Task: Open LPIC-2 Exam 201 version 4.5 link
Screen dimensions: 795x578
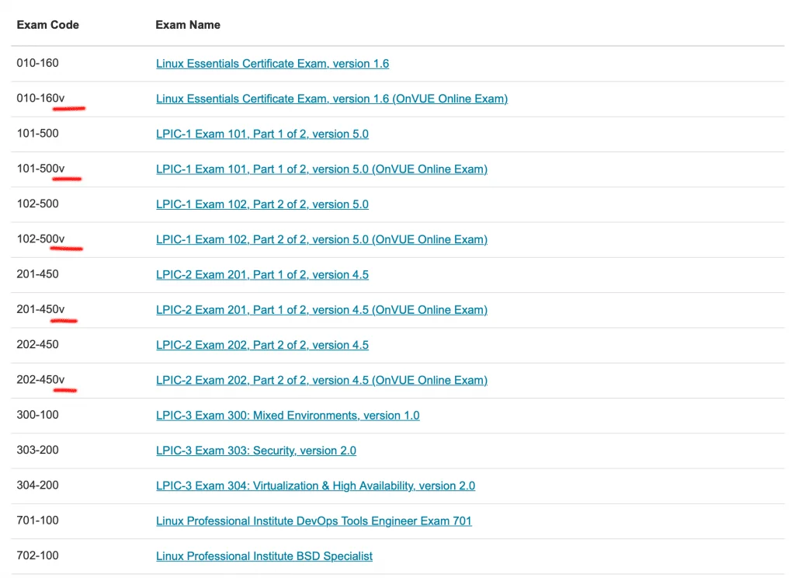Action: (262, 274)
